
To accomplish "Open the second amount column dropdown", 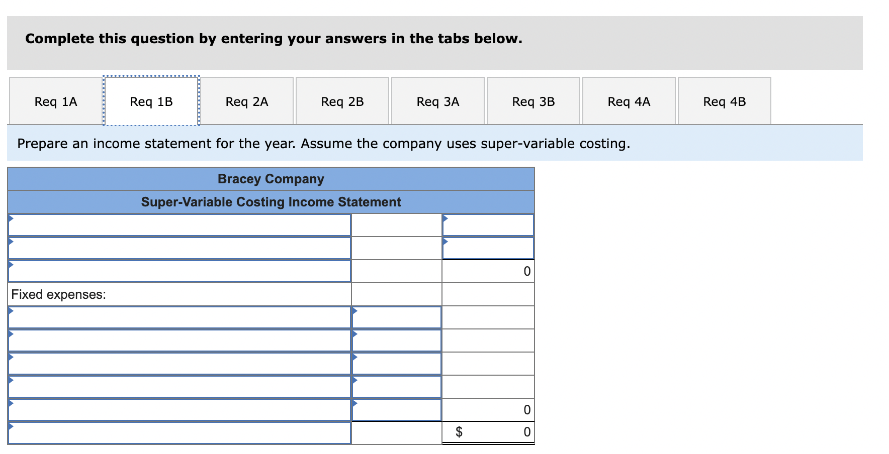I will (487, 248).
